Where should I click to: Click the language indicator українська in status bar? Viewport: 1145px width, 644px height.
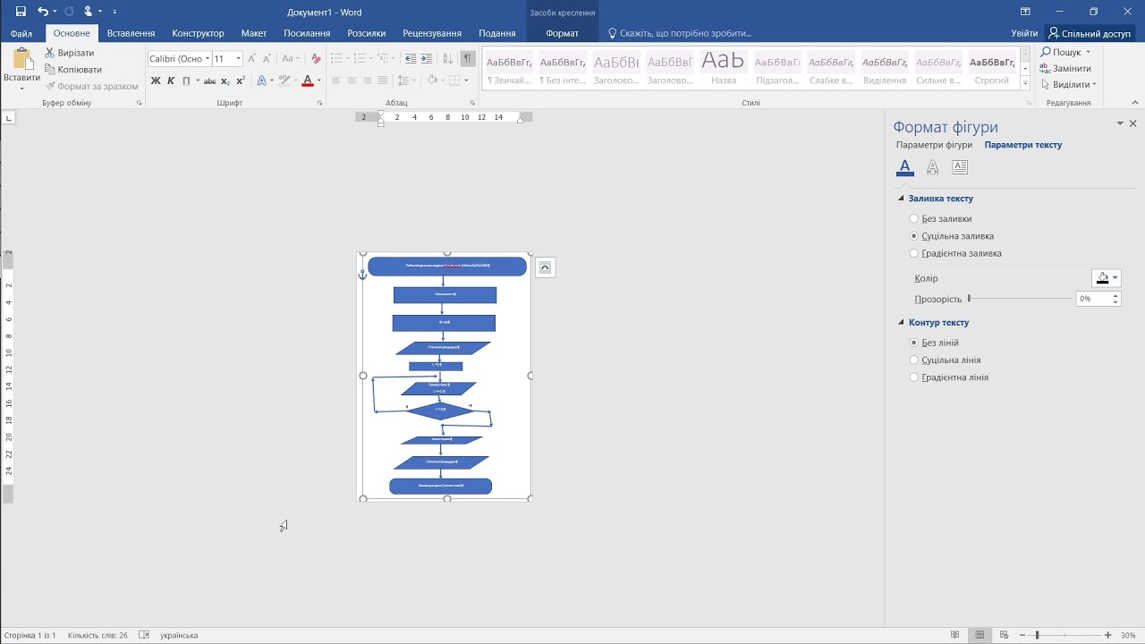[179, 635]
